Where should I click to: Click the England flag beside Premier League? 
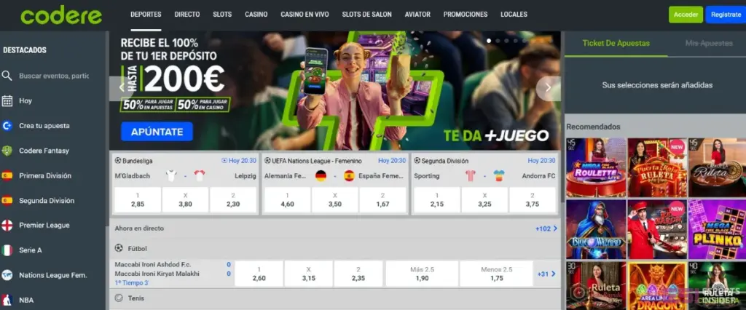[x=7, y=226]
